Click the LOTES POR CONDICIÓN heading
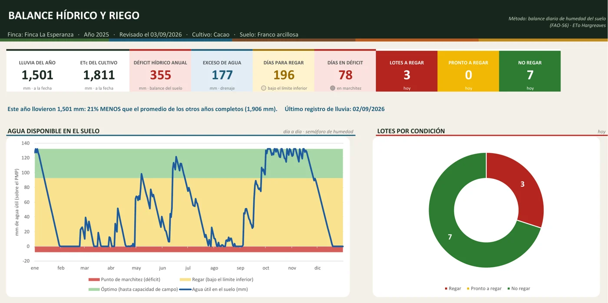This screenshot has height=303, width=608. point(411,131)
